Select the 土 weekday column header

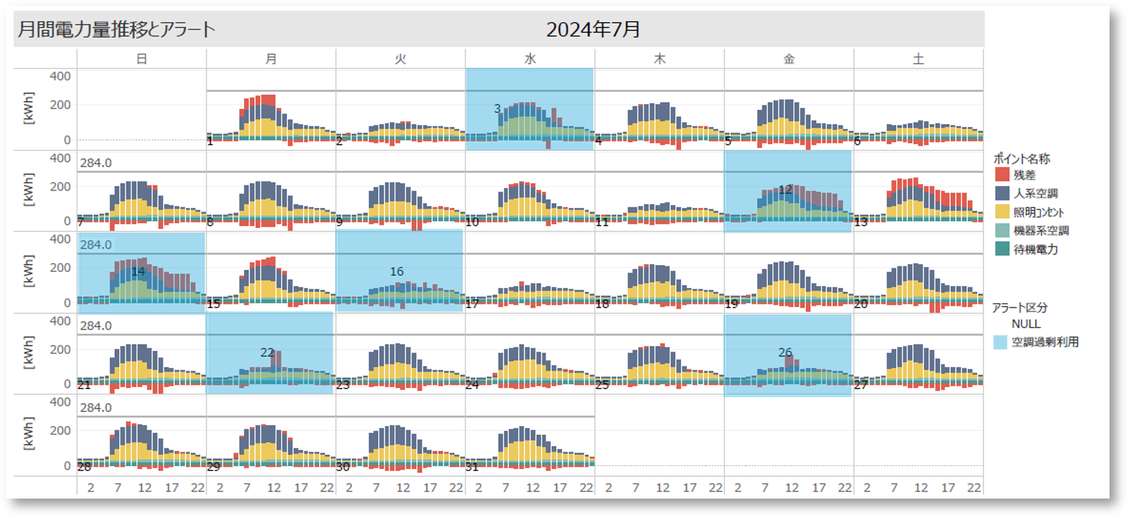[918, 59]
